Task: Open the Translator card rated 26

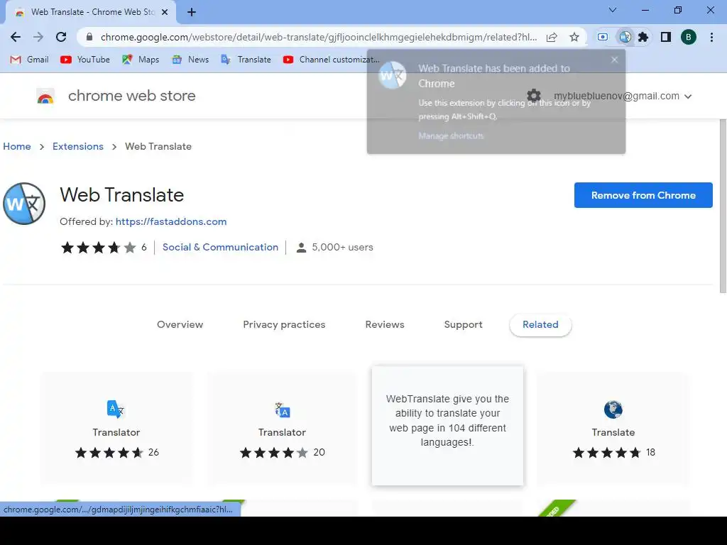Action: [x=116, y=428]
